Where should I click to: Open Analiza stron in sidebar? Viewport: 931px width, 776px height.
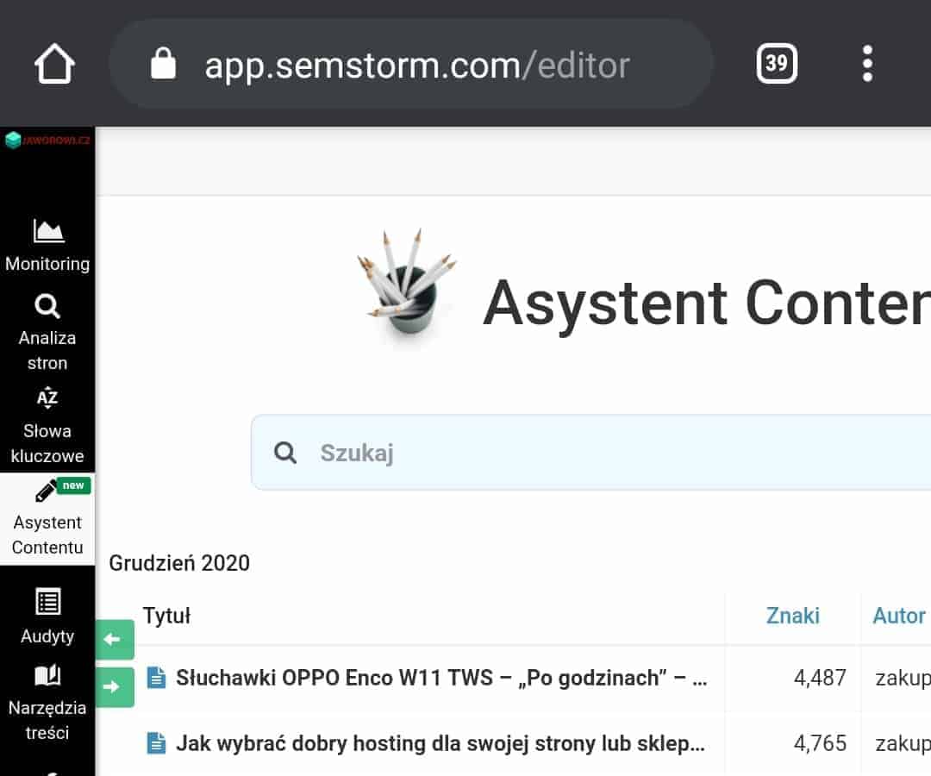click(x=47, y=333)
